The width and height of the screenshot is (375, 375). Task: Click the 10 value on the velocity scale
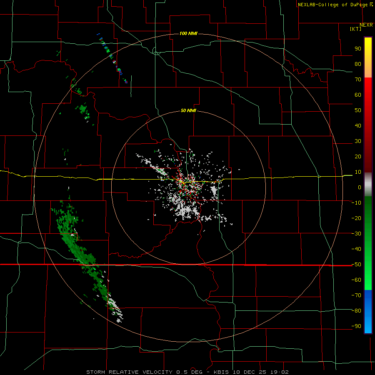point(358,172)
